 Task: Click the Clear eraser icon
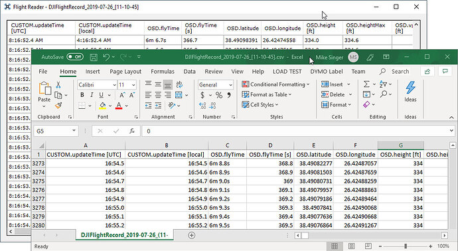tap(366, 104)
